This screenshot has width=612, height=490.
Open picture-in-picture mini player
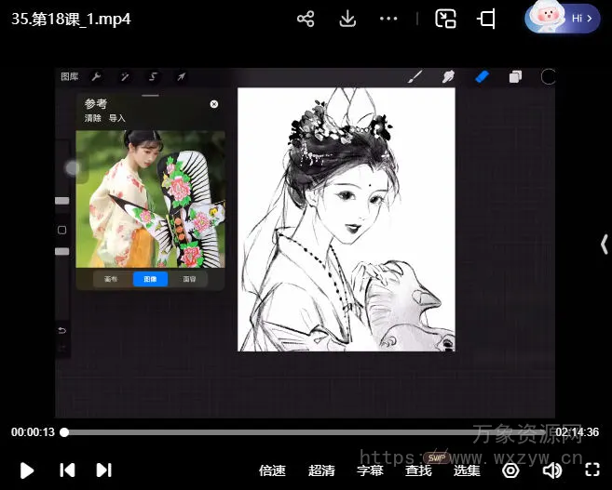click(446, 19)
